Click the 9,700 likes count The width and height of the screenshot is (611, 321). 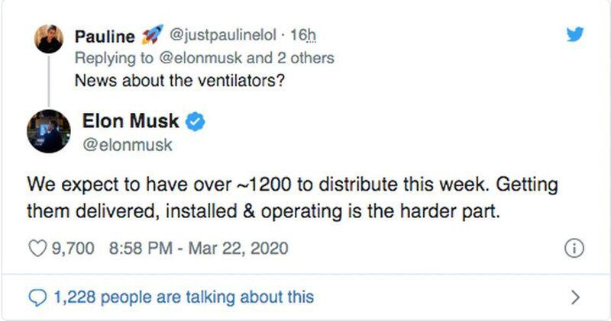tap(73, 249)
